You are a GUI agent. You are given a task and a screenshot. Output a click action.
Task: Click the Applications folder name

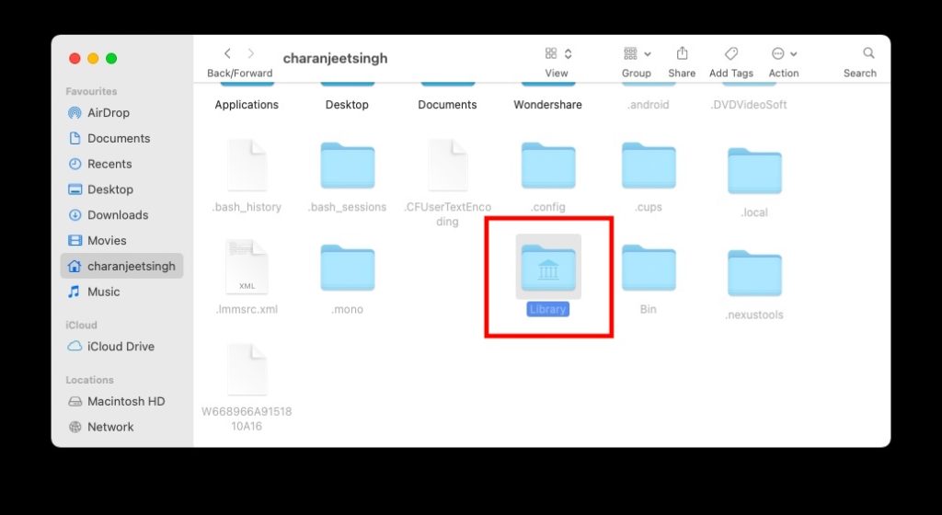click(x=247, y=105)
